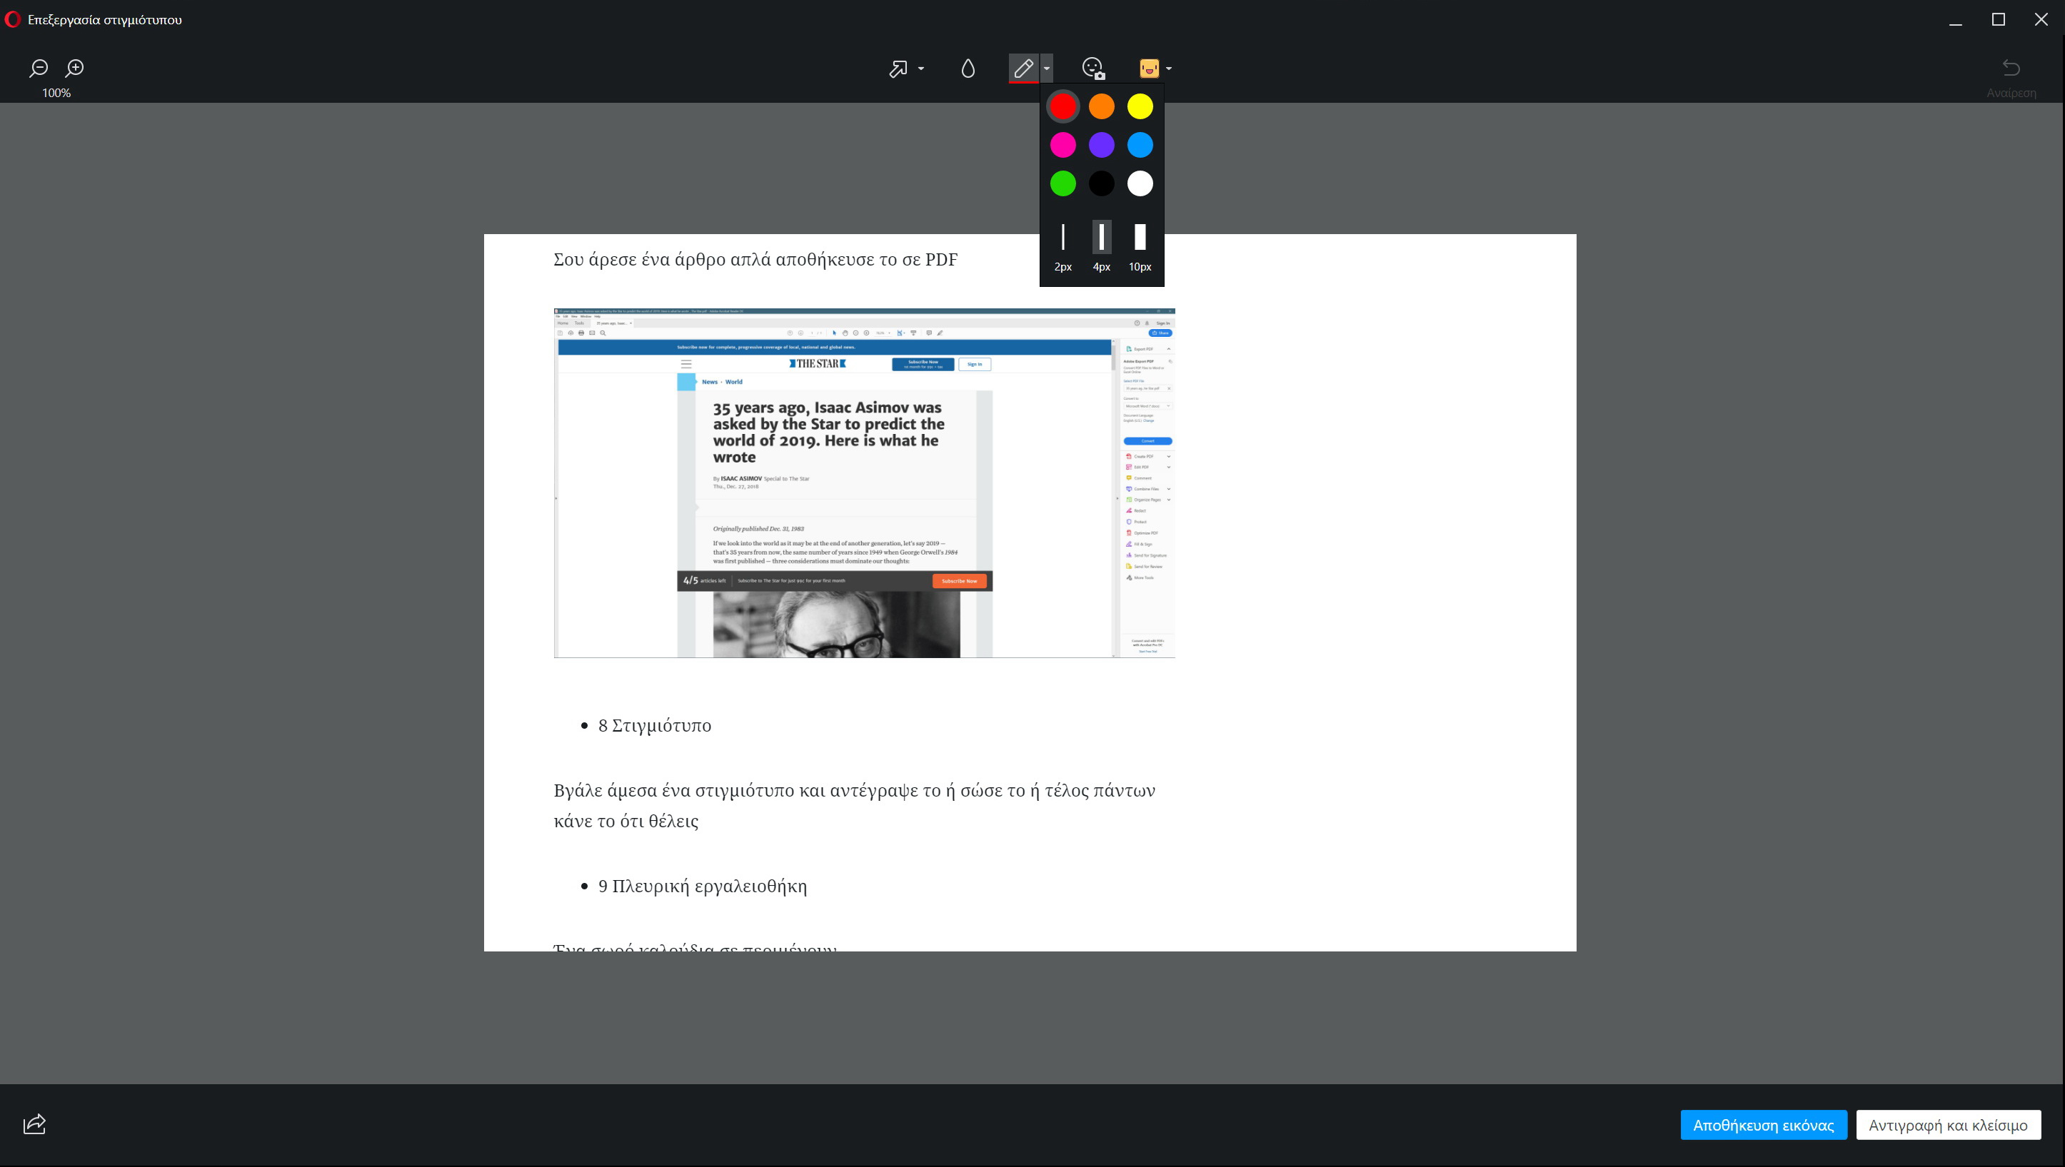2065x1167 pixels.
Task: Click the zoom out magnifier icon
Action: point(38,68)
